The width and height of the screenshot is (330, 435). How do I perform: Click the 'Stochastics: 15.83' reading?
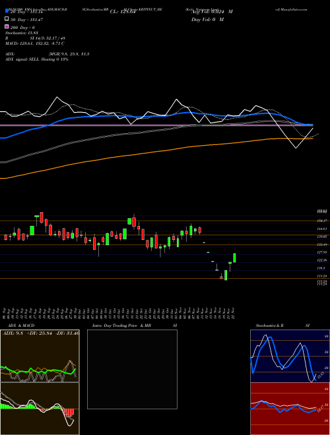click(x=22, y=33)
